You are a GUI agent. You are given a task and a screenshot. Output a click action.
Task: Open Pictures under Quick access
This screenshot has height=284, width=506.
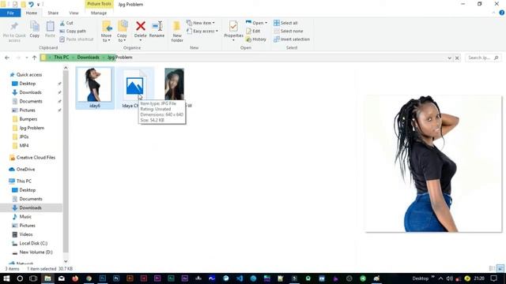click(x=27, y=110)
